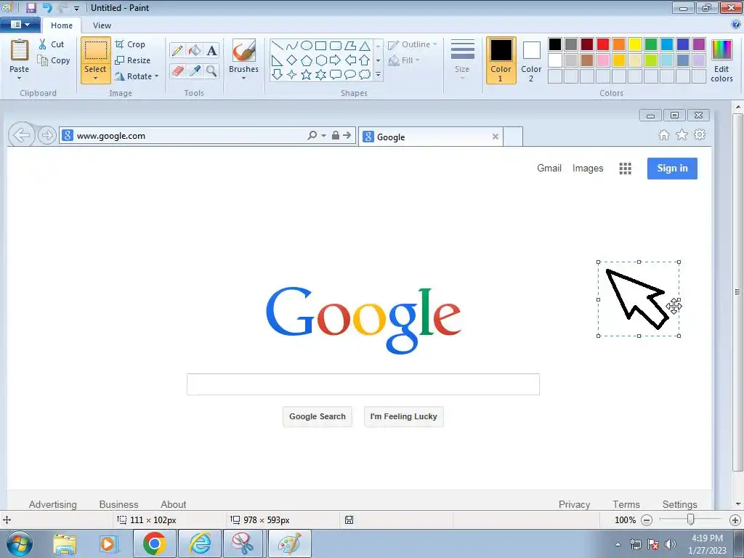Click the Paste clipboard icon
Image resolution: width=744 pixels, height=558 pixels.
click(20, 50)
